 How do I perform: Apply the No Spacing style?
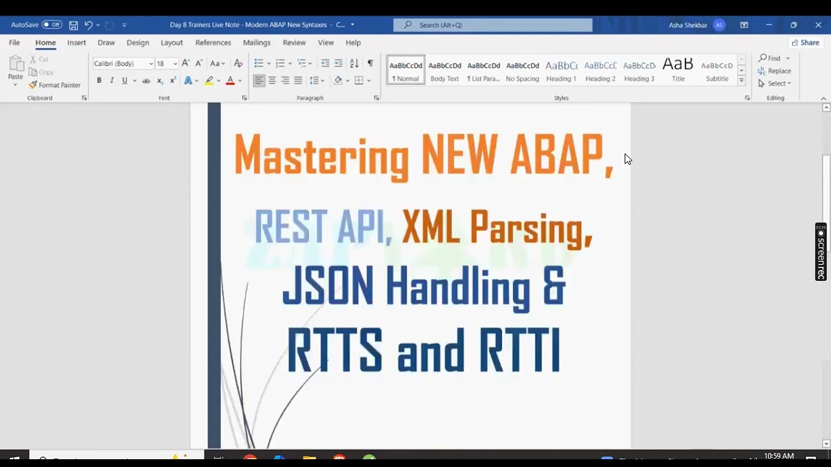523,70
